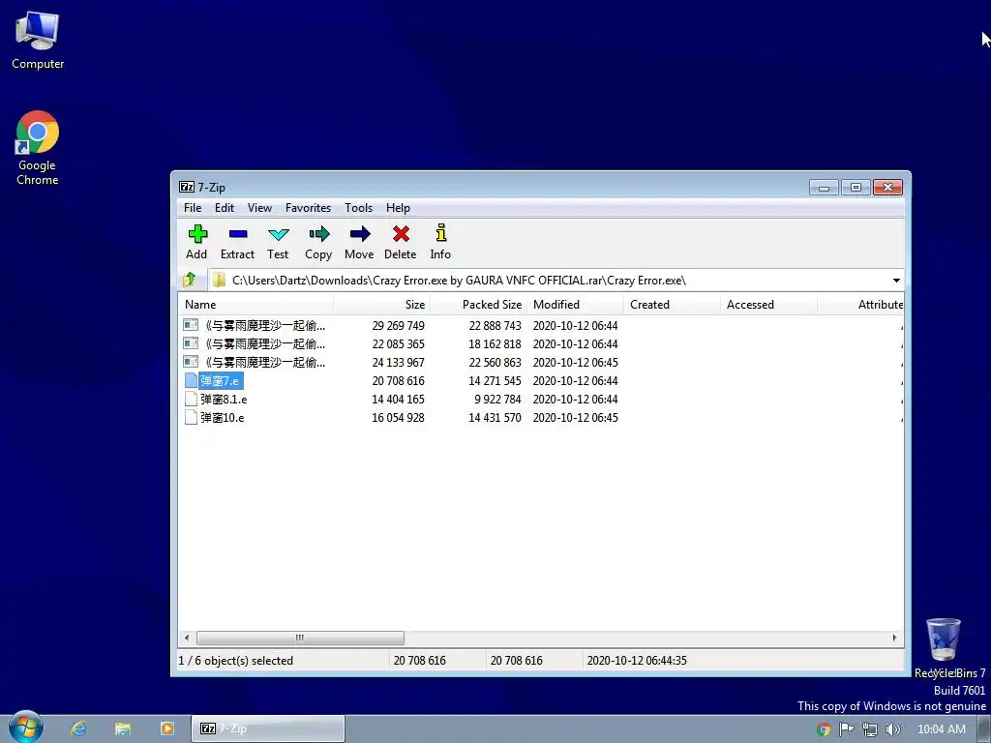The height and width of the screenshot is (743, 991).
Task: Sort by the Name column header
Action: click(255, 305)
